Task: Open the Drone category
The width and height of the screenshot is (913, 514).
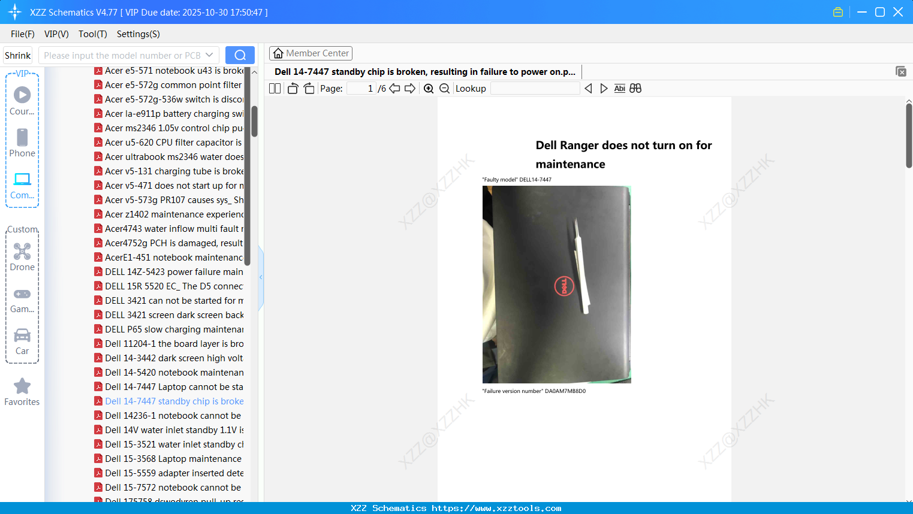Action: (x=22, y=257)
